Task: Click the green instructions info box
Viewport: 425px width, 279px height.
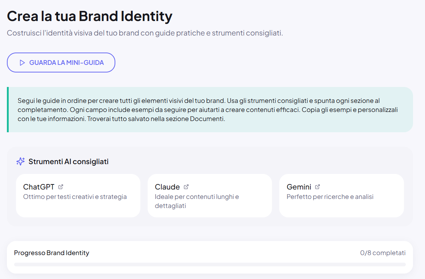Action: click(x=210, y=110)
